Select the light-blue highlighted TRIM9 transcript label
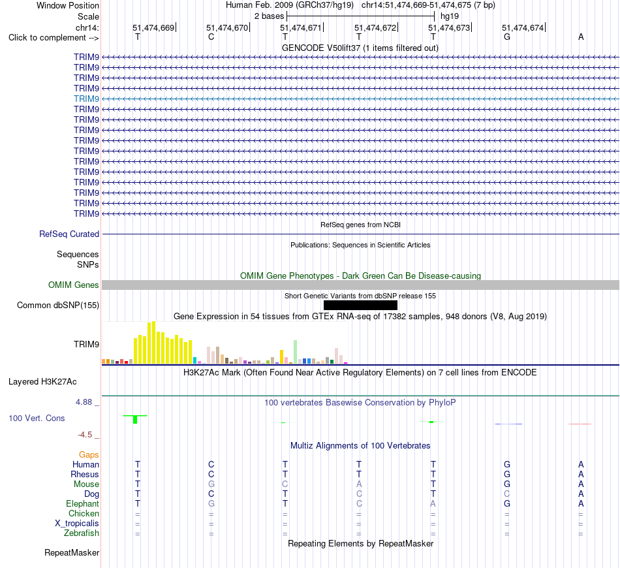The image size is (620, 568). click(x=86, y=99)
